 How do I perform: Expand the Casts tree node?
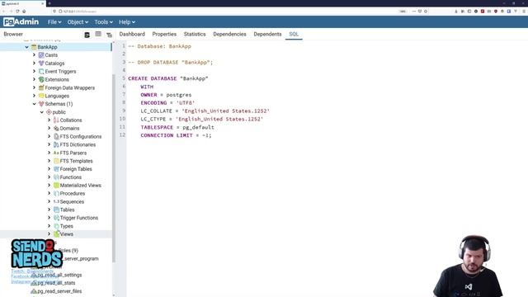pos(34,55)
